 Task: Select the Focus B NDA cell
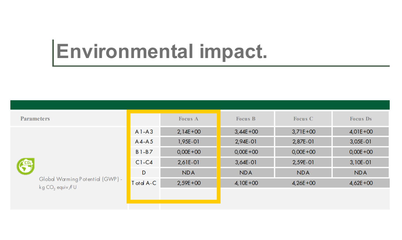pyautogui.click(x=246, y=173)
